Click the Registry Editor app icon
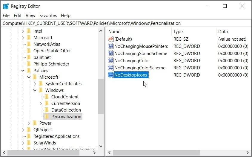This screenshot has height=157, width=252. click(x=6, y=6)
